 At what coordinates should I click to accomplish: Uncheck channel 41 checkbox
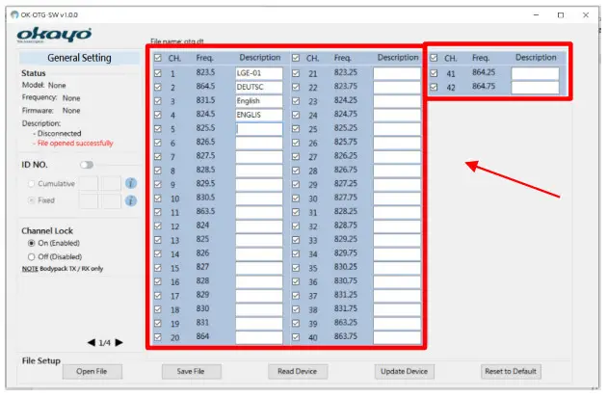pyautogui.click(x=434, y=73)
